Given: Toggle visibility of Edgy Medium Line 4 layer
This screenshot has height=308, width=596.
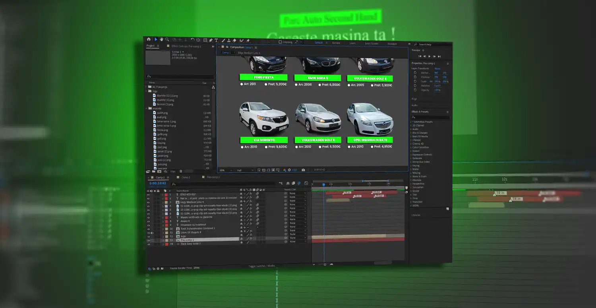Looking at the screenshot, I should (148, 202).
